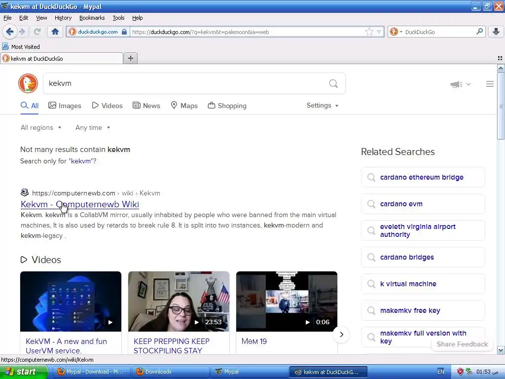
Task: Open the File menu
Action: tap(7, 18)
